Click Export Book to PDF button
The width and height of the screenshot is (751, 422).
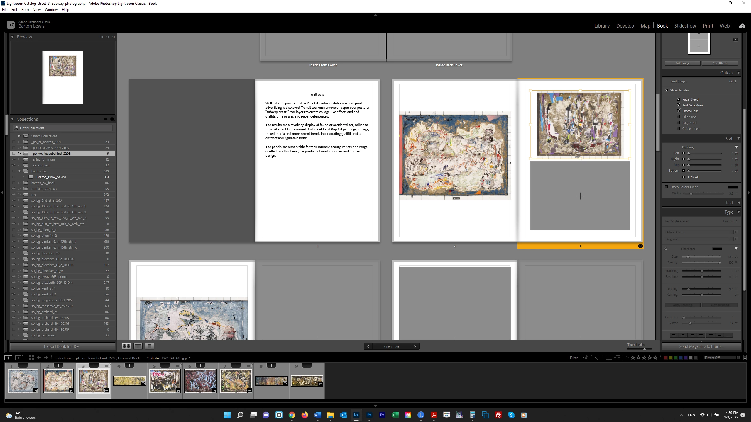pyautogui.click(x=62, y=346)
